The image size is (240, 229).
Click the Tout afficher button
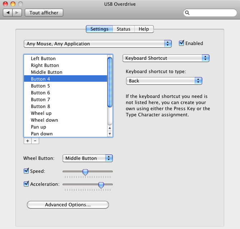[x=44, y=13]
